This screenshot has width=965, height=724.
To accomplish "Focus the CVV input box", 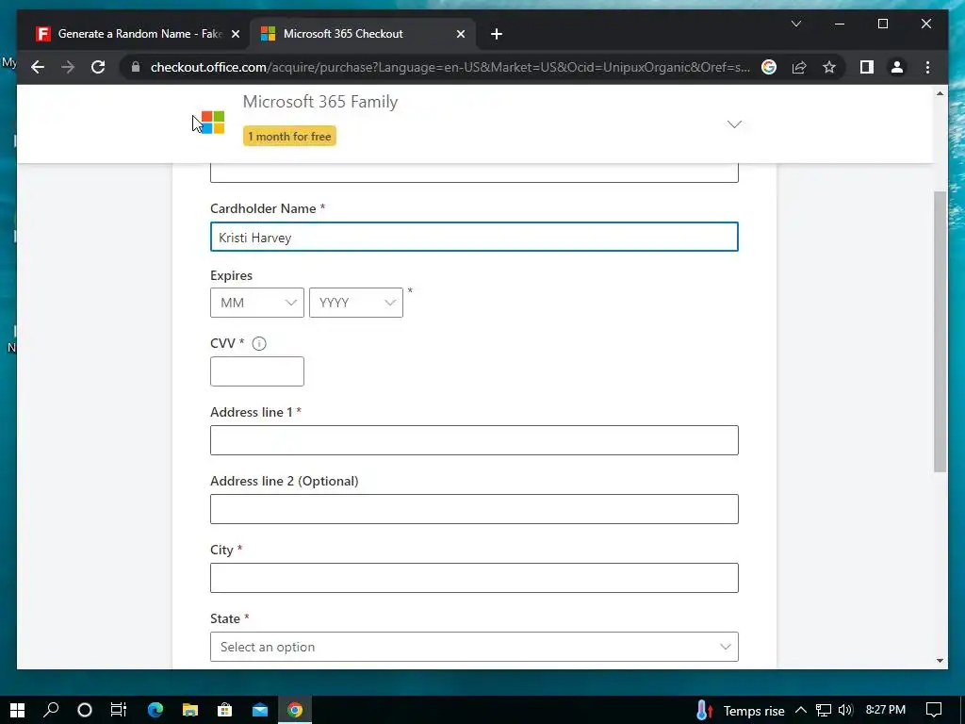I will [257, 371].
